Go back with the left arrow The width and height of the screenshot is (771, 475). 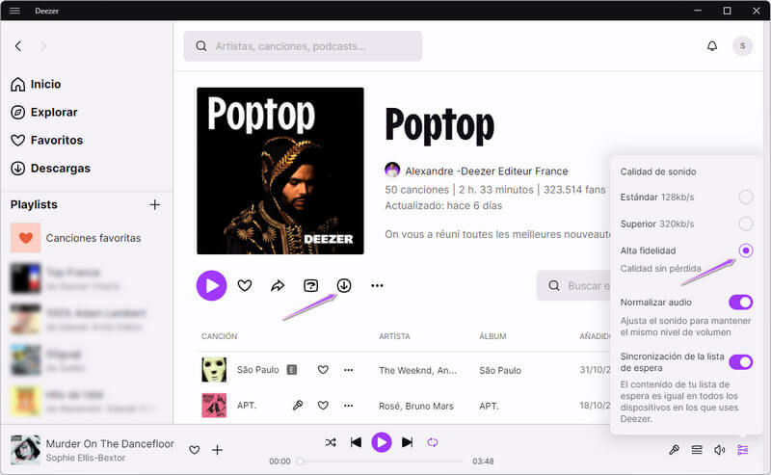pos(18,46)
